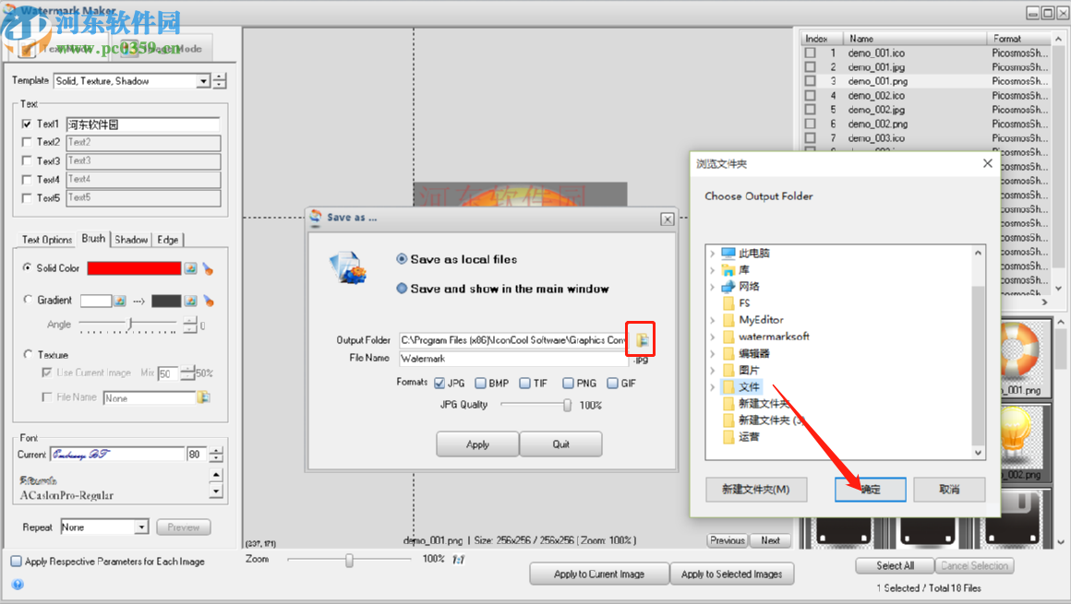Switch to the Text Options tab
The height and width of the screenshot is (604, 1071).
[47, 240]
